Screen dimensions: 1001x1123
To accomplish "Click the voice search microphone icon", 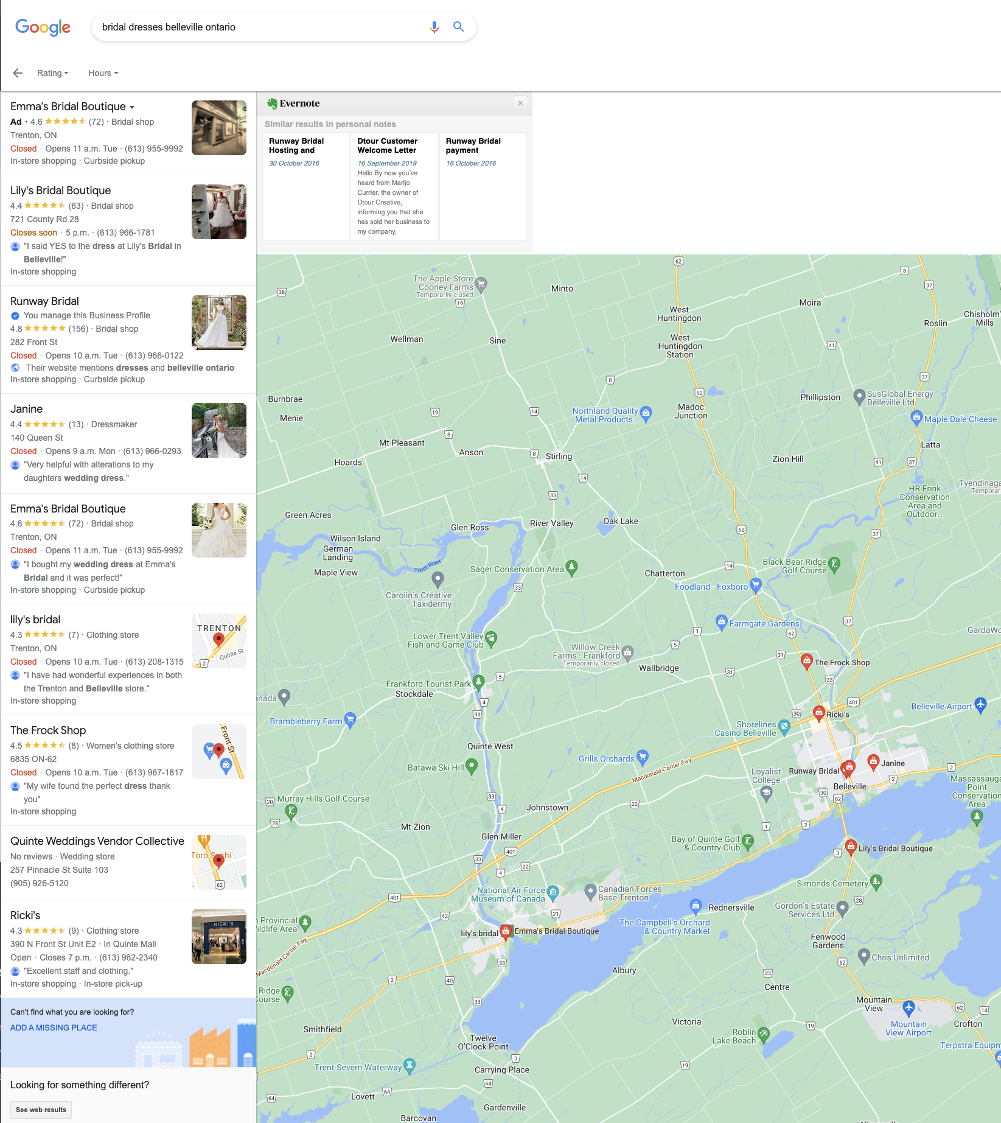I will tap(434, 27).
